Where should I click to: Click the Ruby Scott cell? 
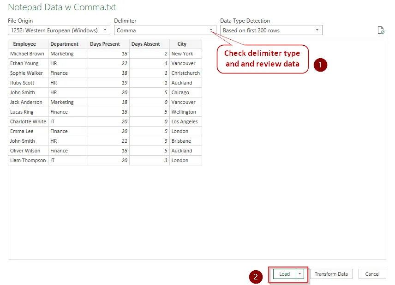point(28,83)
